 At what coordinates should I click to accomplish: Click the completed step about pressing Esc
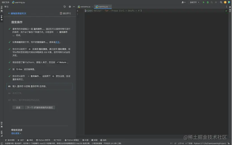point(24,69)
